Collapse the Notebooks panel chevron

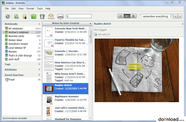pyautogui.click(x=39, y=24)
